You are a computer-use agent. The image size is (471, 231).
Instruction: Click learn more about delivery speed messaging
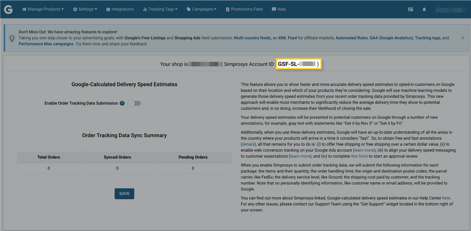point(300,156)
